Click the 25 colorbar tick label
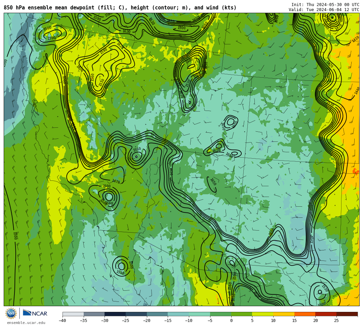Image resolution: width=363 pixels, height=327 pixels. pyautogui.click(x=336, y=321)
